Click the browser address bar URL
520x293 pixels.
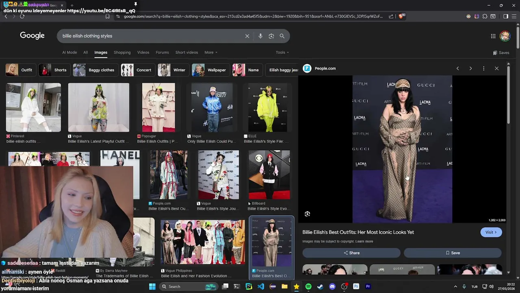pos(253,16)
